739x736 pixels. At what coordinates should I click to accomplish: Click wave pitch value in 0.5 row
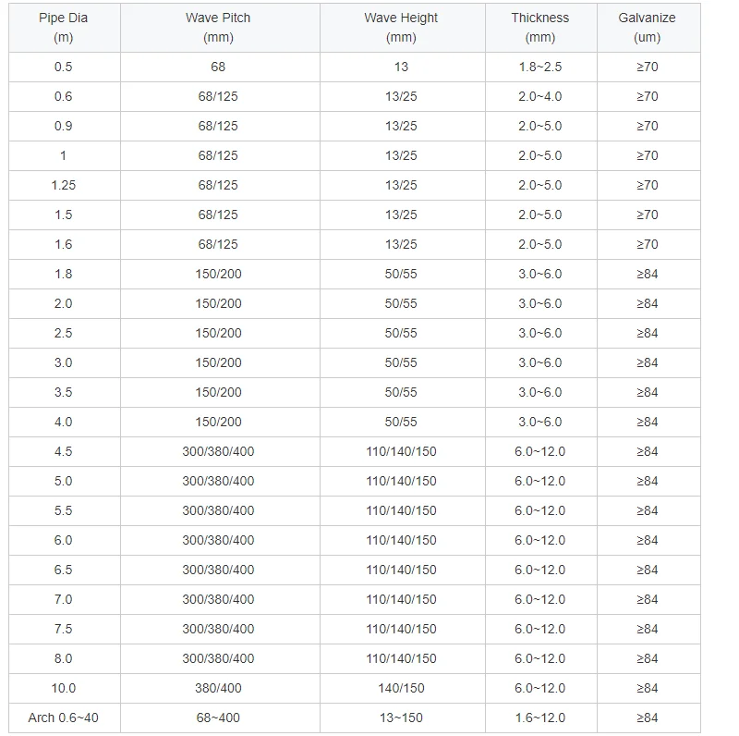coord(218,67)
